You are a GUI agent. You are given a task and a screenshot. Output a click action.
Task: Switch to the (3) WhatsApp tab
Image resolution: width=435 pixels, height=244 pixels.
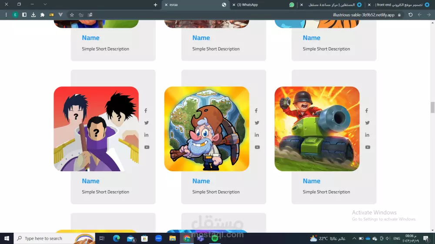264,5
